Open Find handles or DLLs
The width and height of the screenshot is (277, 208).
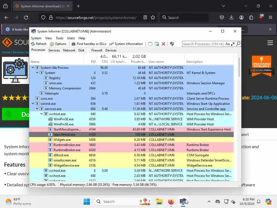(89, 44)
